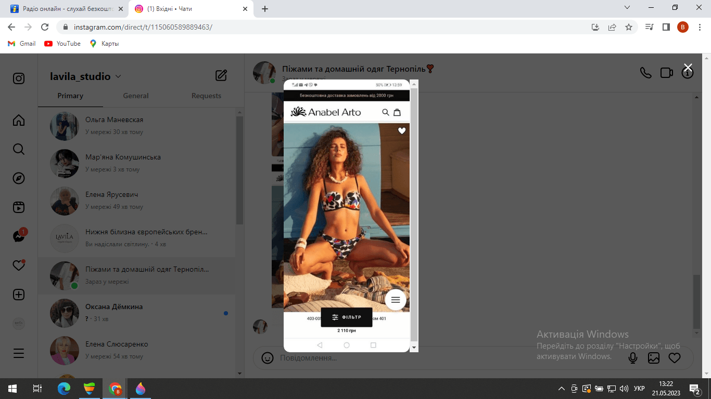Open Instagram Search in sidebar

coord(19,150)
